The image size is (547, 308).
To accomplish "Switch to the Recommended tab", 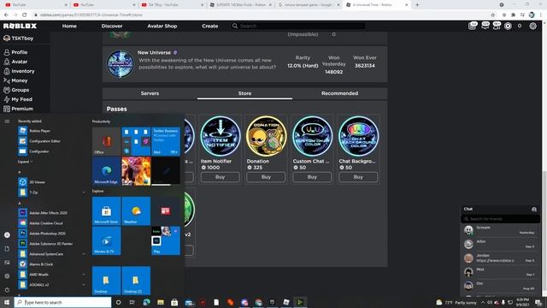I will [340, 93].
